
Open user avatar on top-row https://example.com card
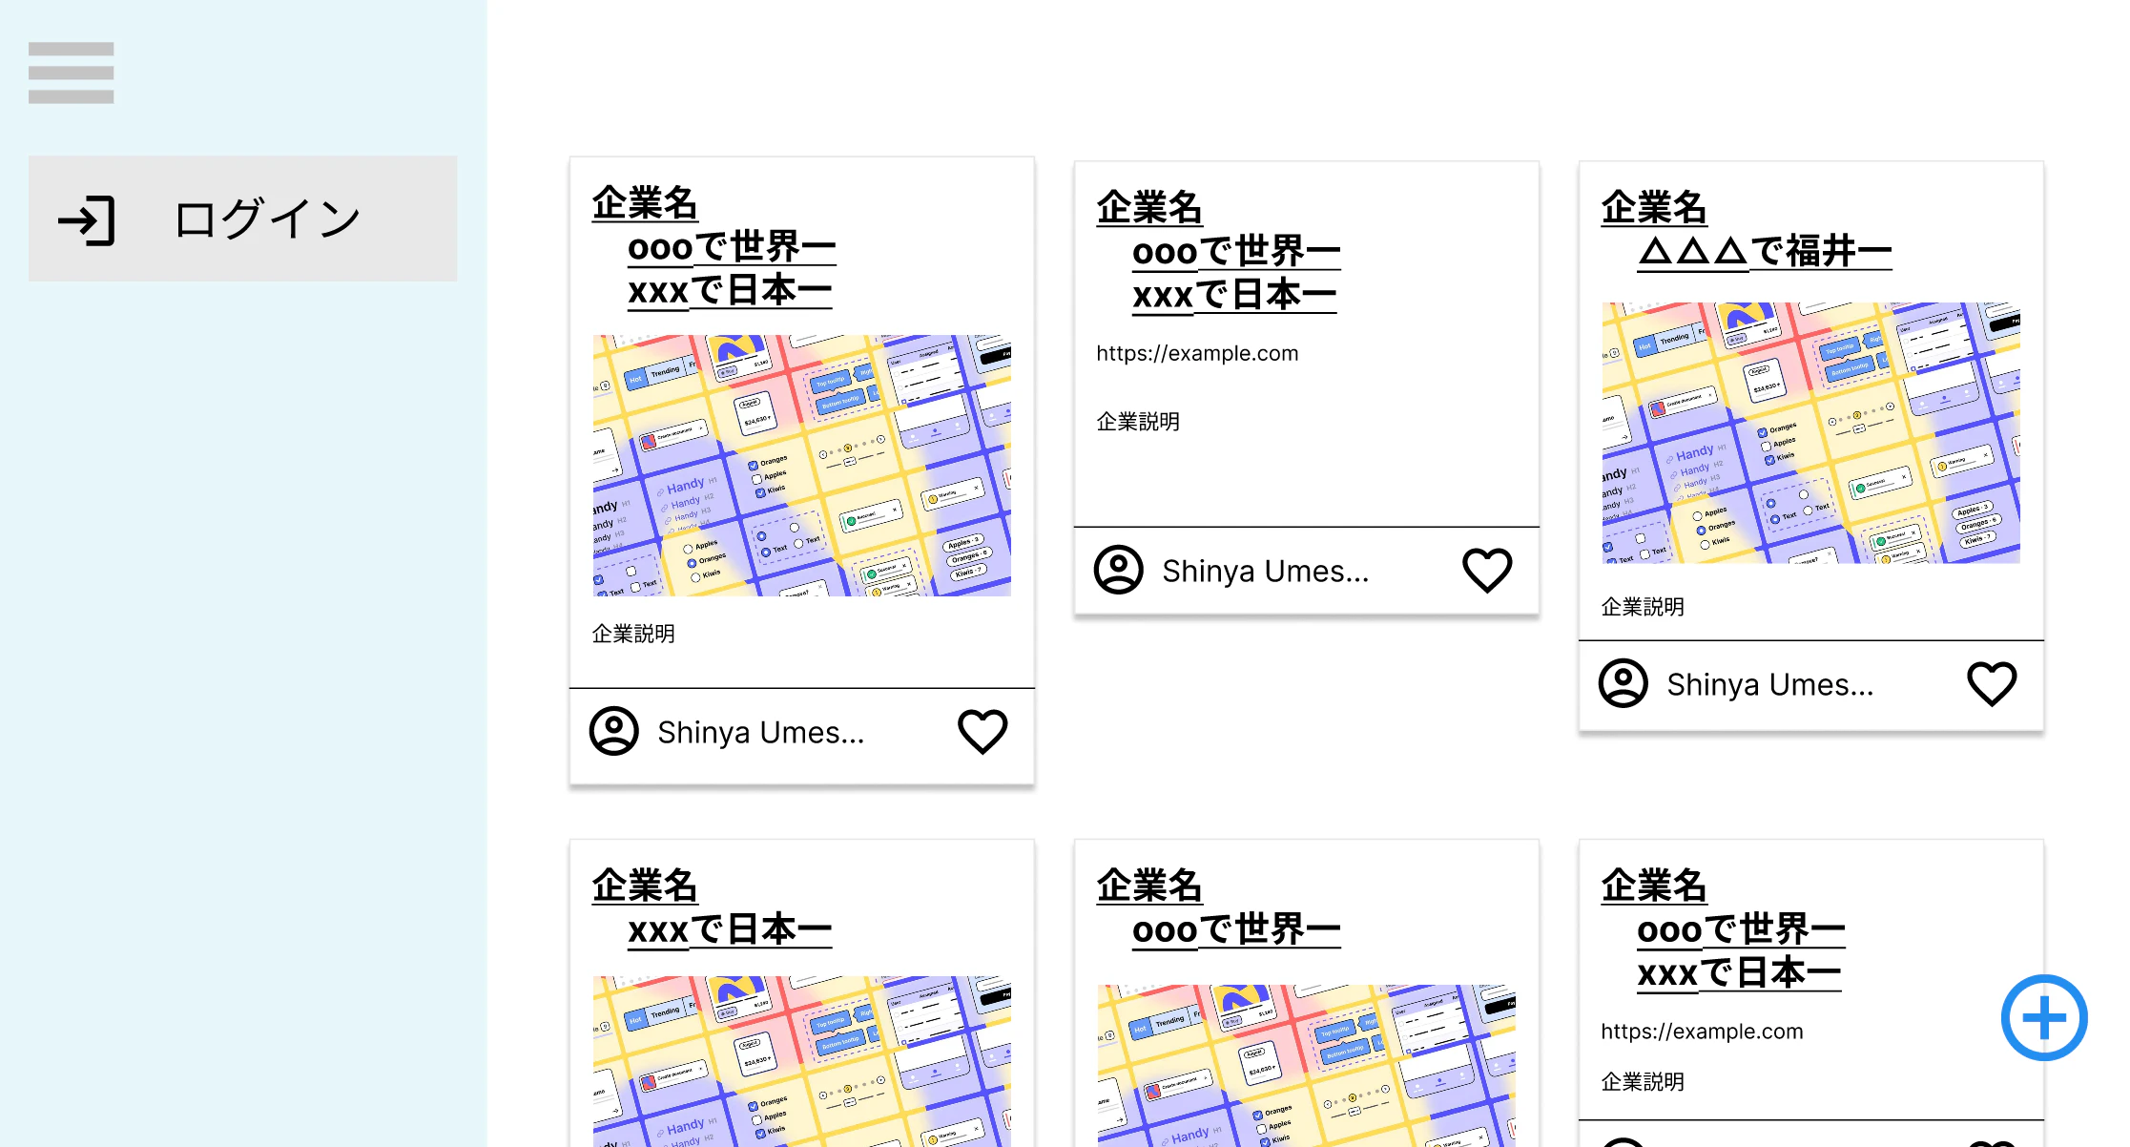click(1118, 571)
